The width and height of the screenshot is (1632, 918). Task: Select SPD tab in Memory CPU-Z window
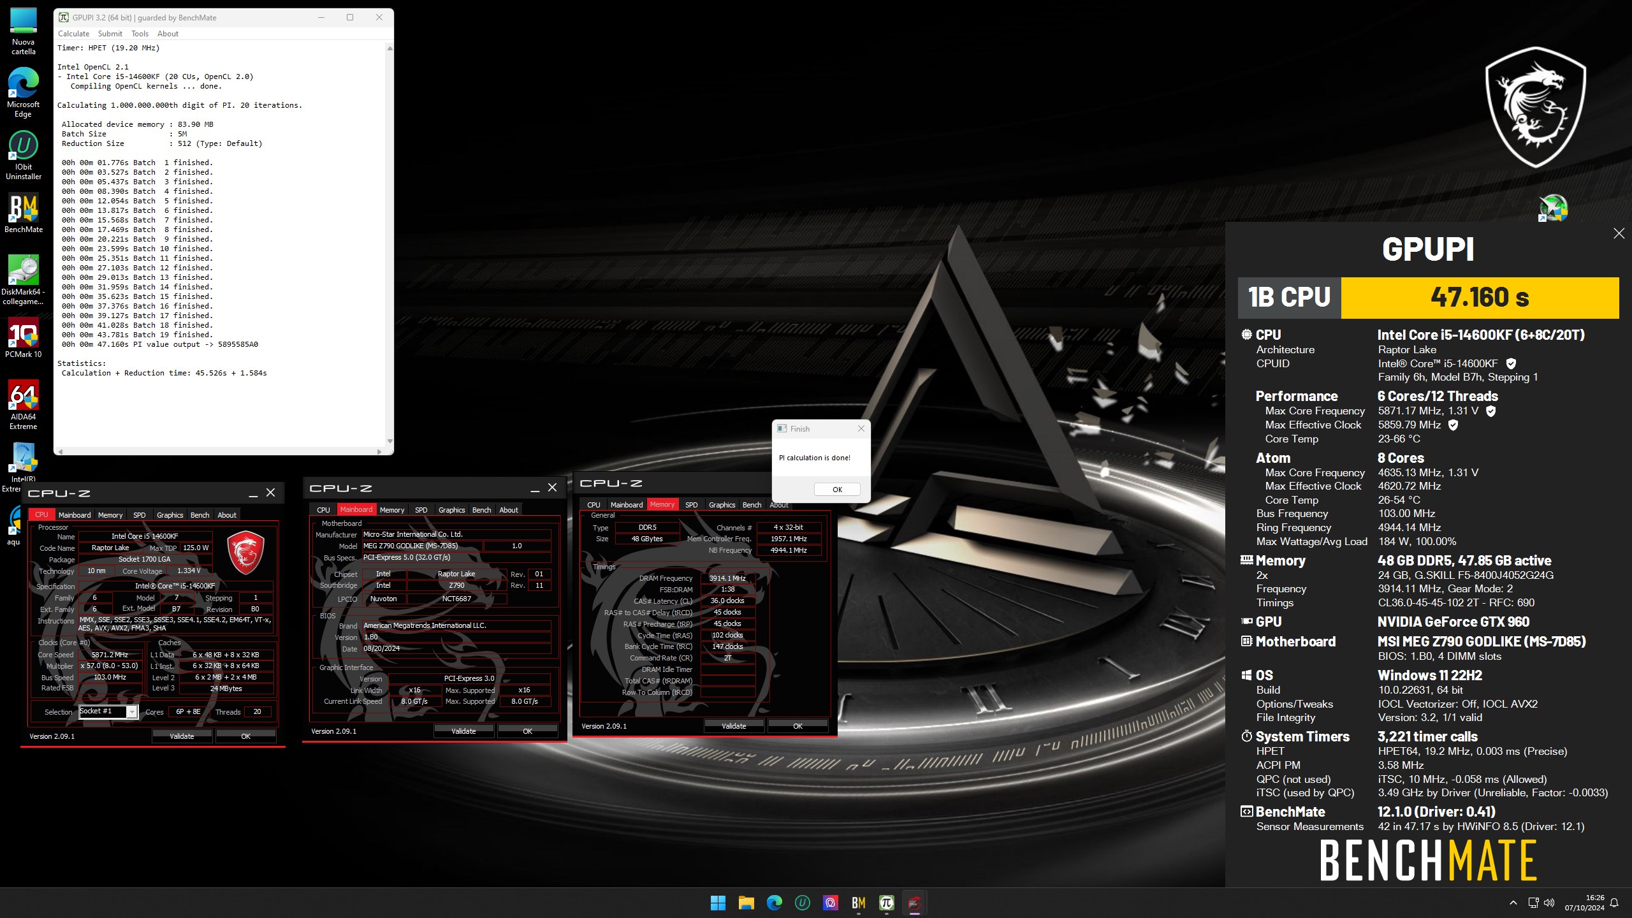tap(691, 504)
